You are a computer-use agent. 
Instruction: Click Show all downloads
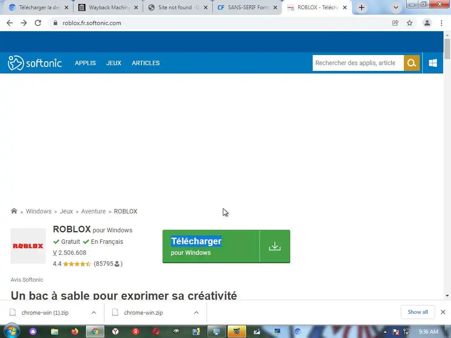click(418, 312)
